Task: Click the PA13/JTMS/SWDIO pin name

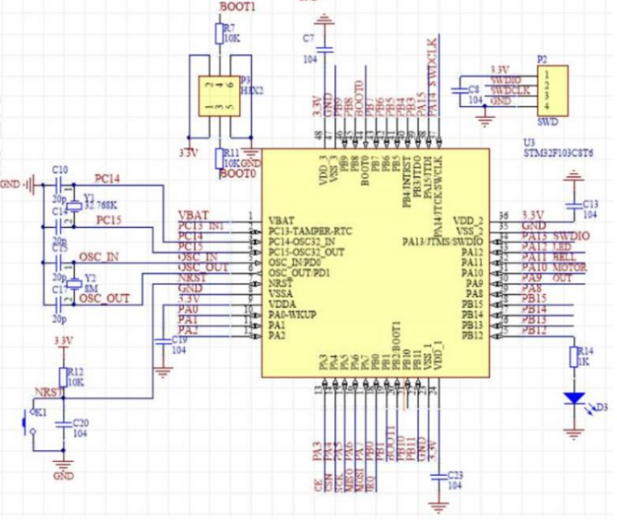Action: tap(443, 241)
